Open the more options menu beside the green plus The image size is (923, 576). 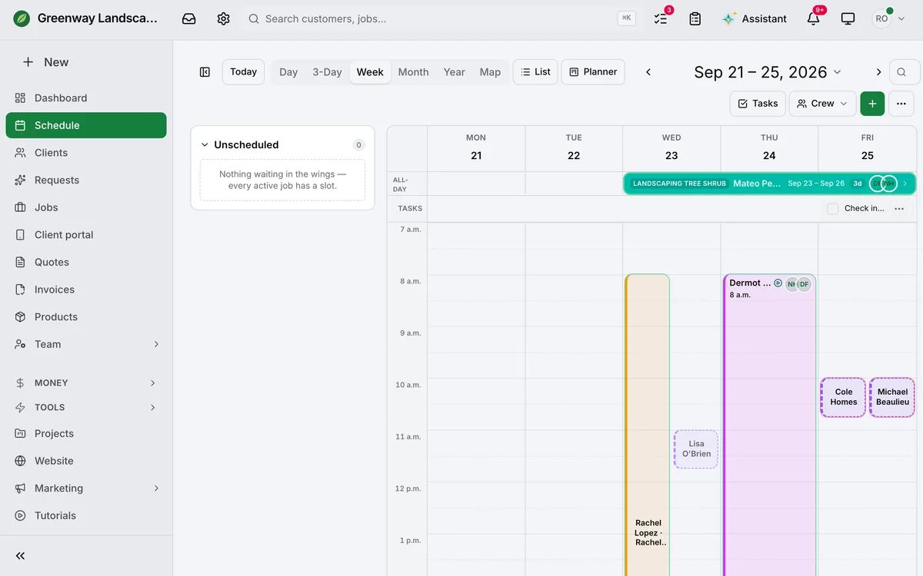(901, 104)
